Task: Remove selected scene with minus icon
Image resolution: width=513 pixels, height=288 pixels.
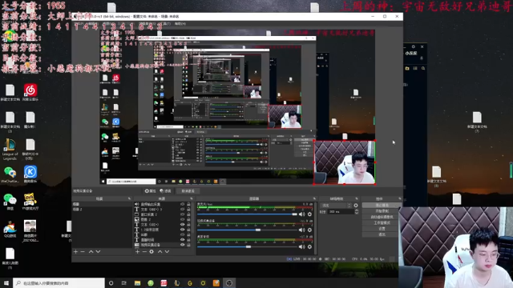Action: click(83, 252)
